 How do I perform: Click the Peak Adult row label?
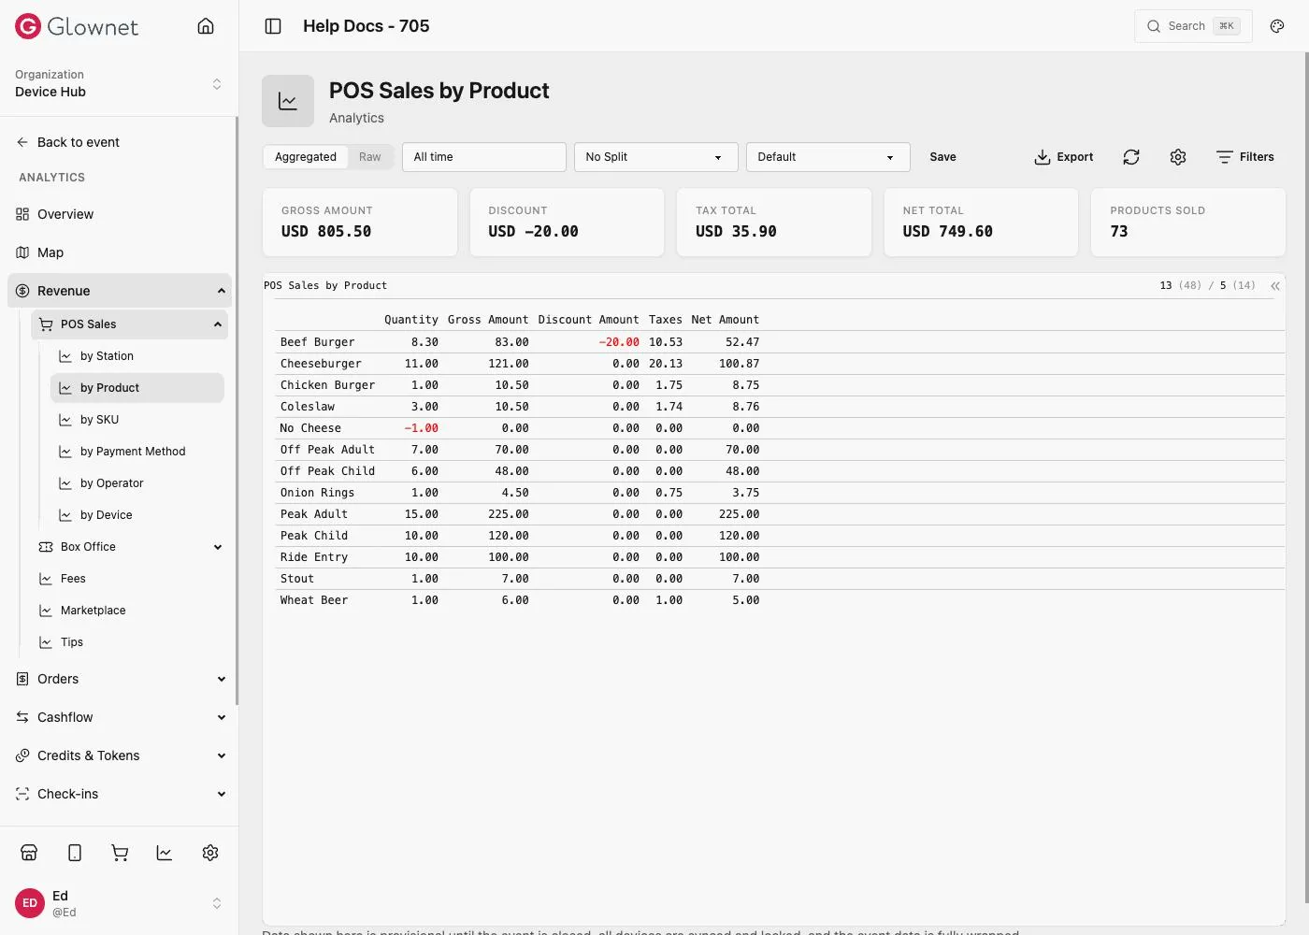coord(314,514)
